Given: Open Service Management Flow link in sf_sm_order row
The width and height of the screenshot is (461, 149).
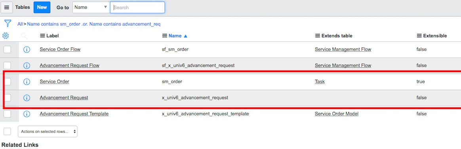Looking at the screenshot, I should pyautogui.click(x=343, y=50).
